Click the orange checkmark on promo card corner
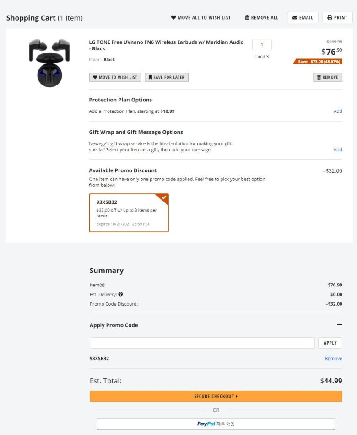357x435 pixels. click(x=164, y=197)
